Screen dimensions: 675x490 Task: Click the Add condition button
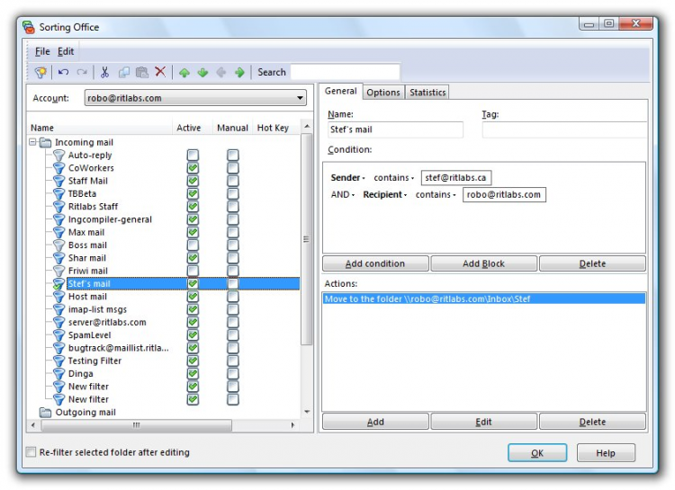pos(375,263)
